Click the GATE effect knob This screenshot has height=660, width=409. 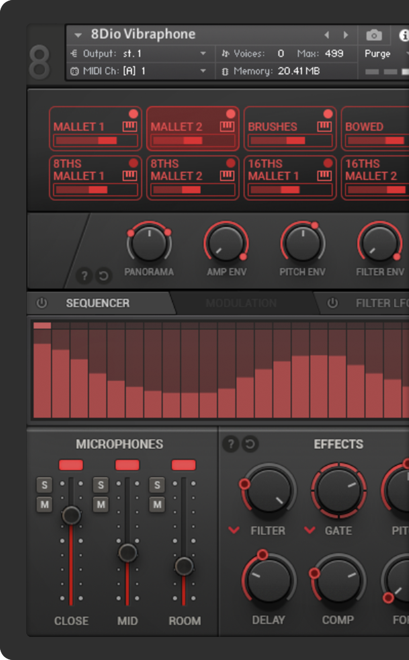(x=339, y=490)
